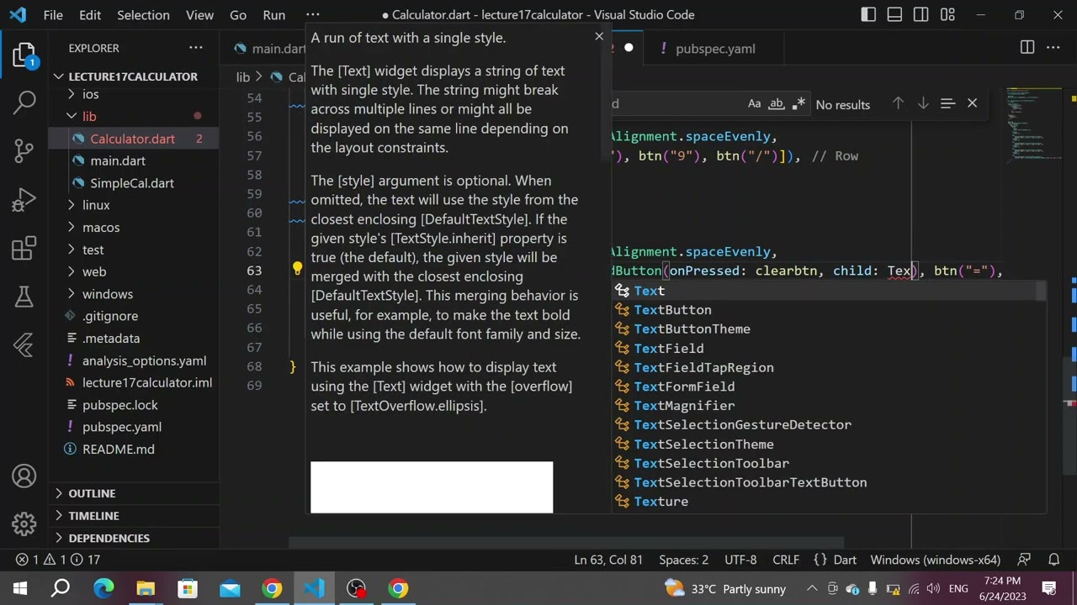The width and height of the screenshot is (1077, 605).
Task: Show hidden system tray icons
Action: tap(812, 588)
